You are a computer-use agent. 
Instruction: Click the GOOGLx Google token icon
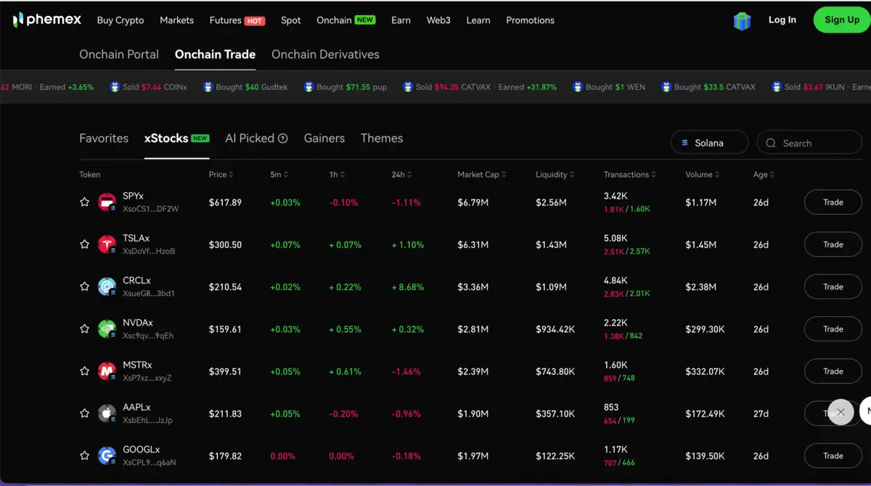(x=107, y=456)
